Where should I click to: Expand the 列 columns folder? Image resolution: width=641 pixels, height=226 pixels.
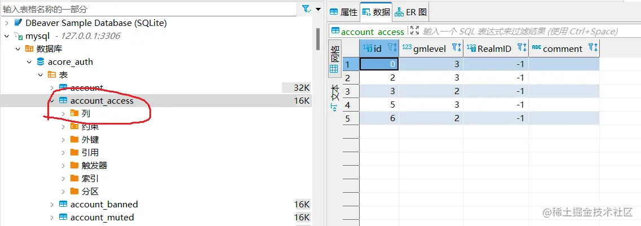(63, 114)
